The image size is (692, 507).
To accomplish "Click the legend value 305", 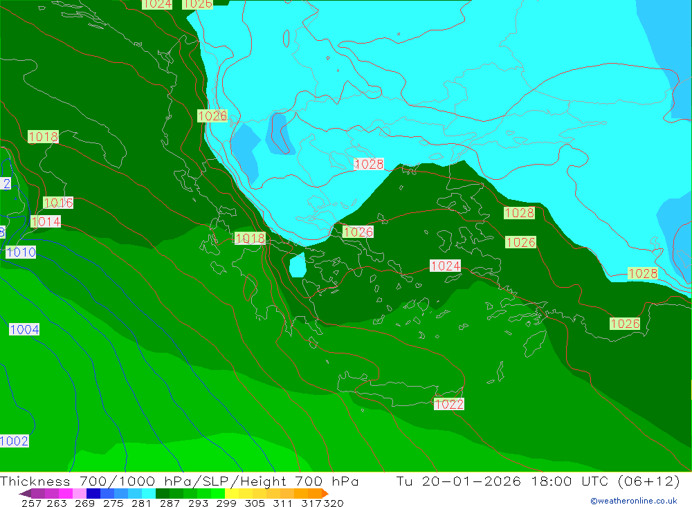I will [x=255, y=503].
